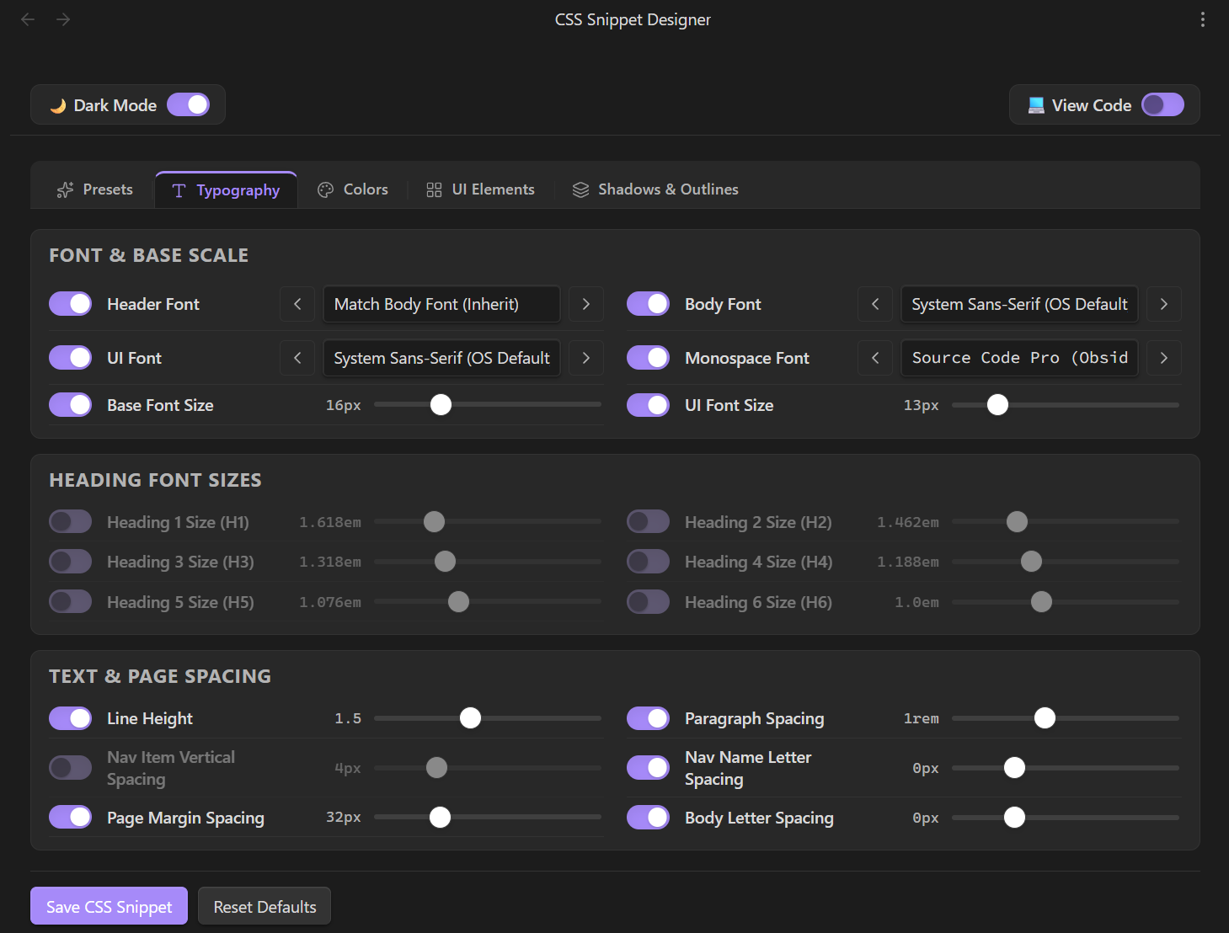The width and height of the screenshot is (1229, 933).
Task: Open the UI Elements tab
Action: click(x=480, y=189)
